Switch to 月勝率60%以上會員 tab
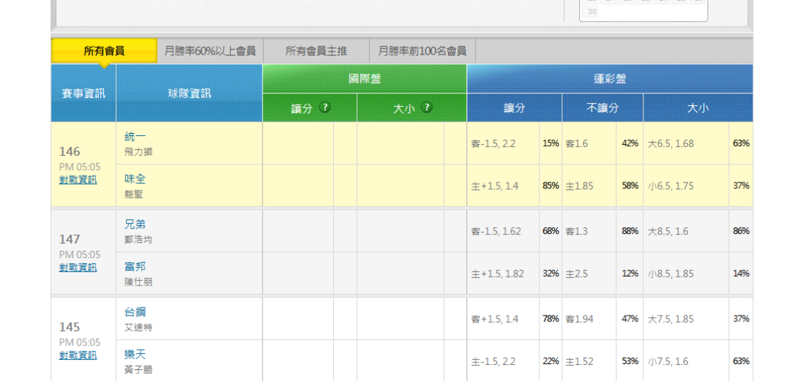The image size is (796, 381). 210,51
